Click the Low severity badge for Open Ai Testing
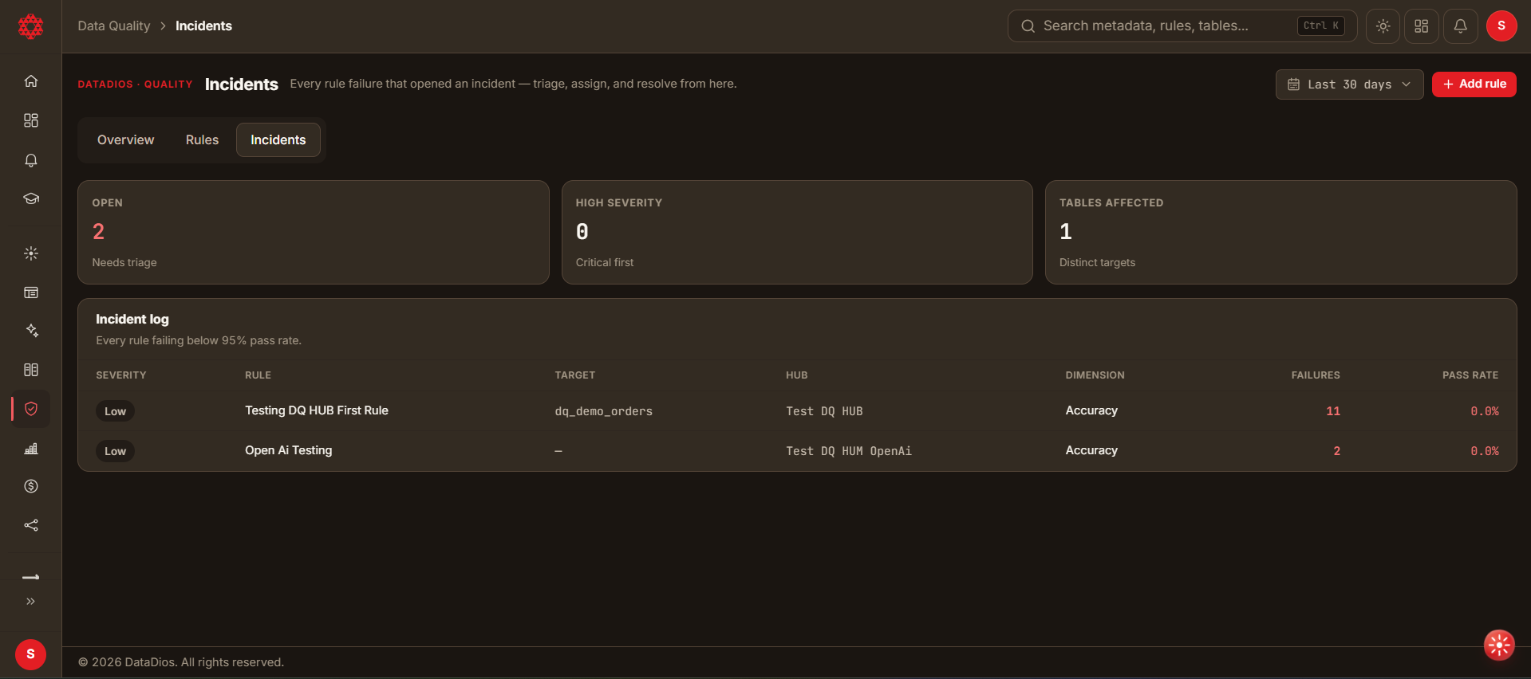Image resolution: width=1531 pixels, height=679 pixels. (x=116, y=451)
